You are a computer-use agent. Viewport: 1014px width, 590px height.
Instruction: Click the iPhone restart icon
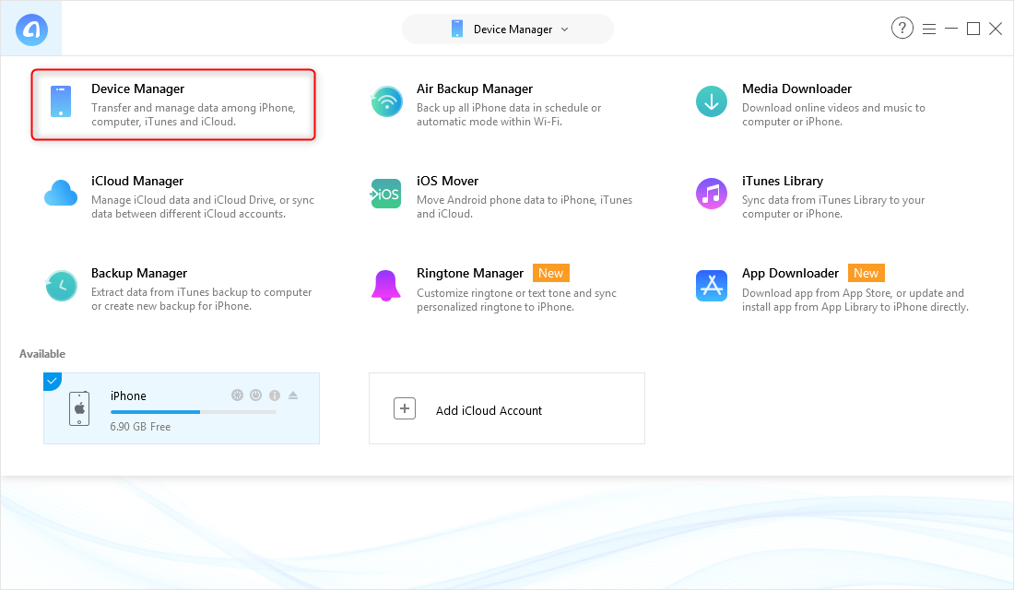[237, 395]
